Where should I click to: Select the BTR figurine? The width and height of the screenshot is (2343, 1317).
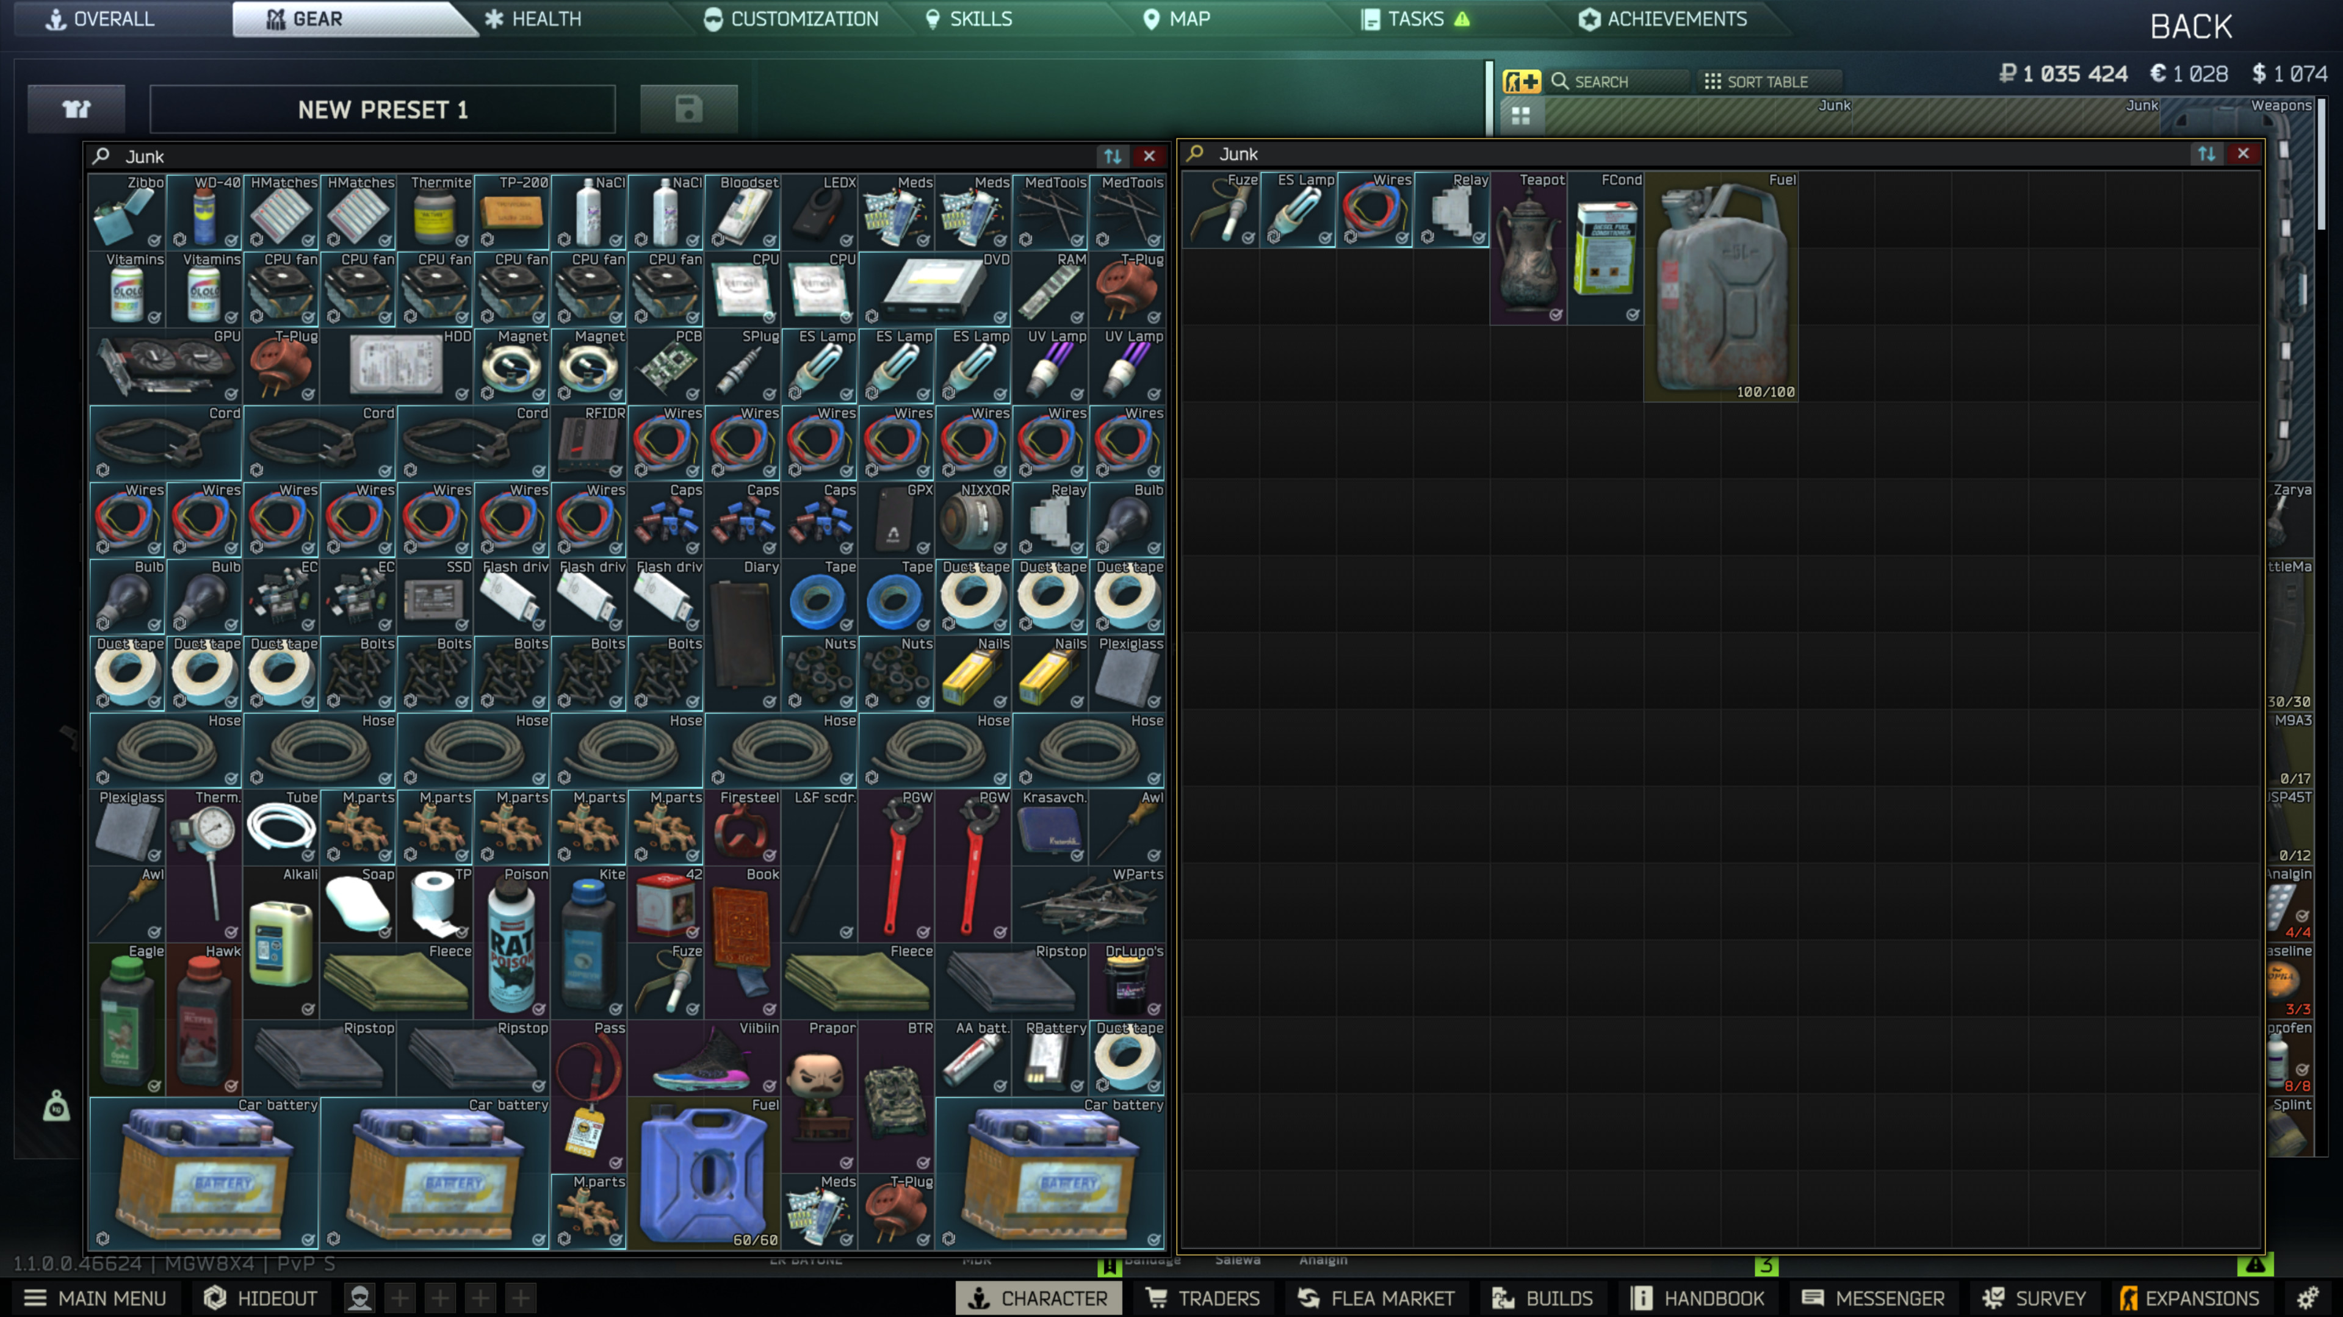897,1095
